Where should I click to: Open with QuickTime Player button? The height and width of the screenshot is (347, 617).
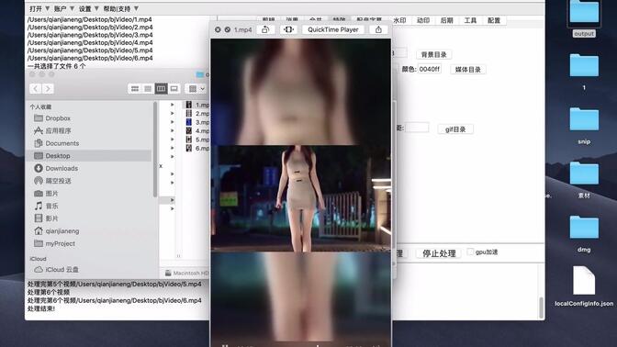[x=333, y=29]
